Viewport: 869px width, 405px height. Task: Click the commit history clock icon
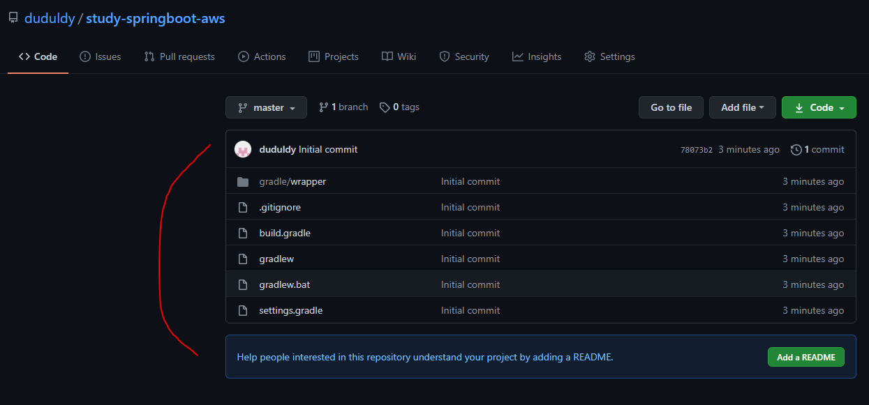coord(796,149)
